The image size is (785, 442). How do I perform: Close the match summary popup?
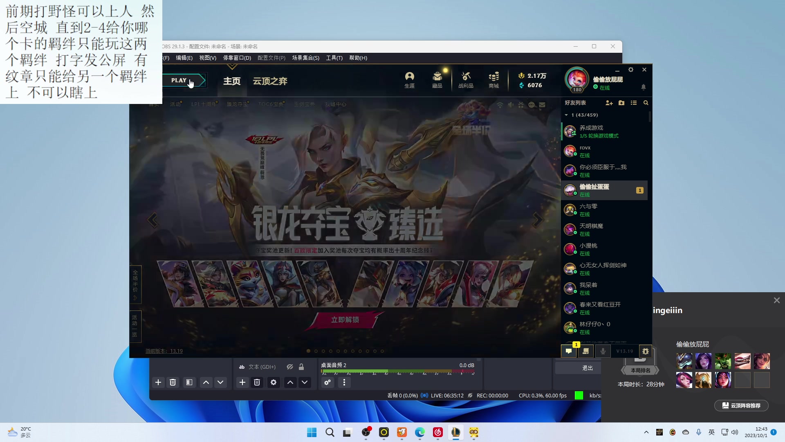777,300
